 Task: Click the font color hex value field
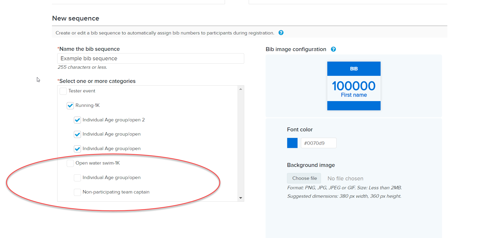pyautogui.click(x=319, y=143)
